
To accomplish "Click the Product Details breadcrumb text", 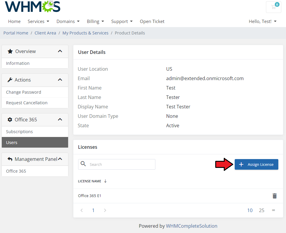I will coord(130,33).
